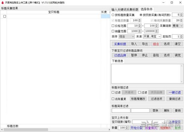
Task: Switch to 输入关键词采集标题 tab
Action: pyautogui.click(x=125, y=9)
